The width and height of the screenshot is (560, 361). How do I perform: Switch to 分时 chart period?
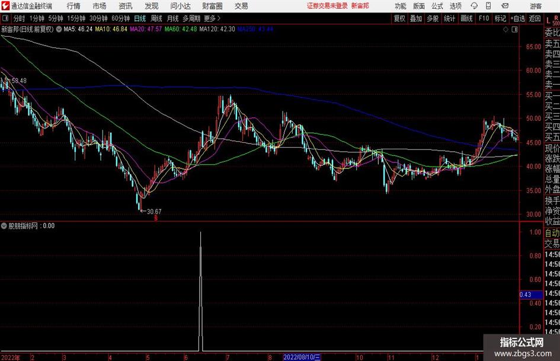coord(19,18)
